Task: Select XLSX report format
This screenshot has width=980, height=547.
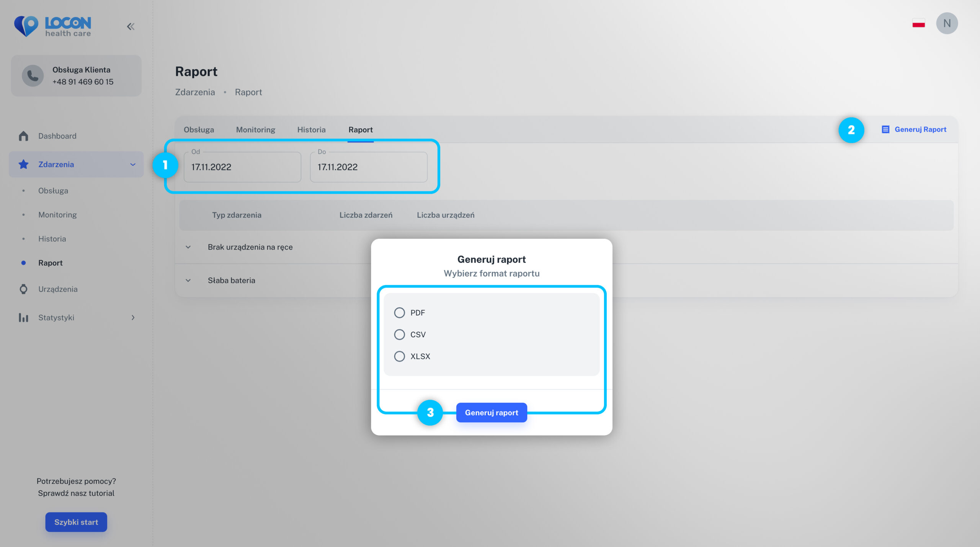Action: point(399,356)
